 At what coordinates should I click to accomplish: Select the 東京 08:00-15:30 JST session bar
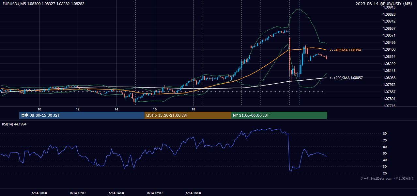(x=82, y=115)
